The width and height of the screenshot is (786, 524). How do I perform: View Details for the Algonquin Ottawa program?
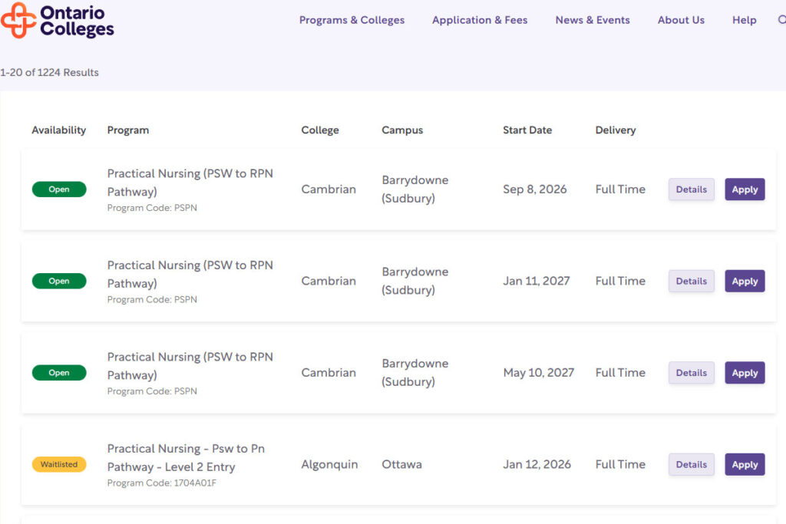pyautogui.click(x=691, y=464)
